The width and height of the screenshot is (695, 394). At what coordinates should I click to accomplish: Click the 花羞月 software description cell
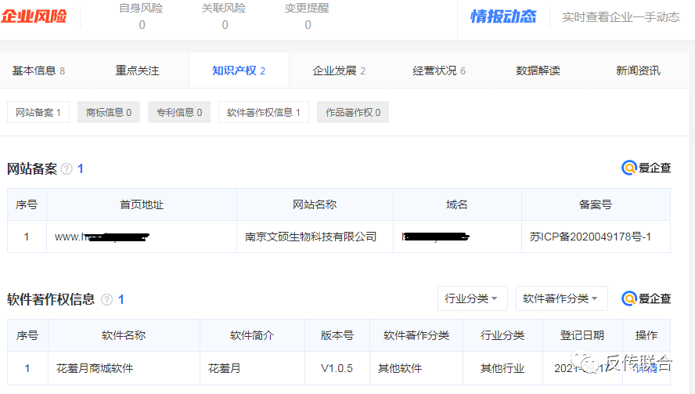click(x=252, y=368)
